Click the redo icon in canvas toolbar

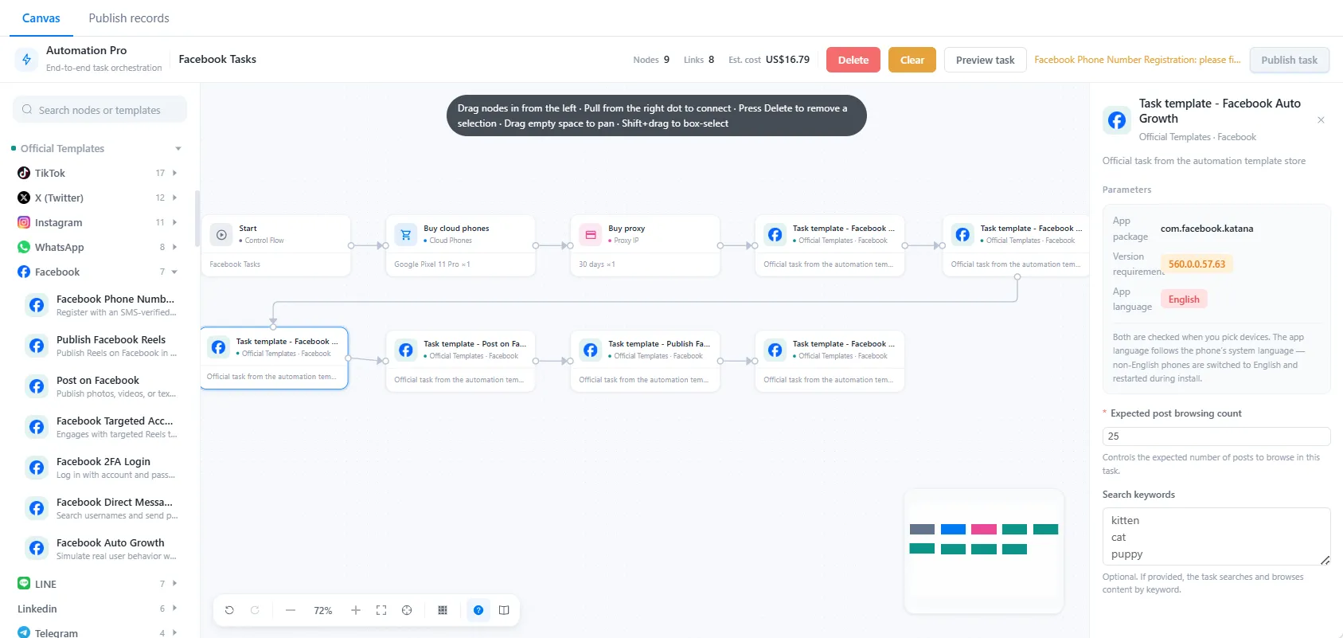tap(255, 610)
